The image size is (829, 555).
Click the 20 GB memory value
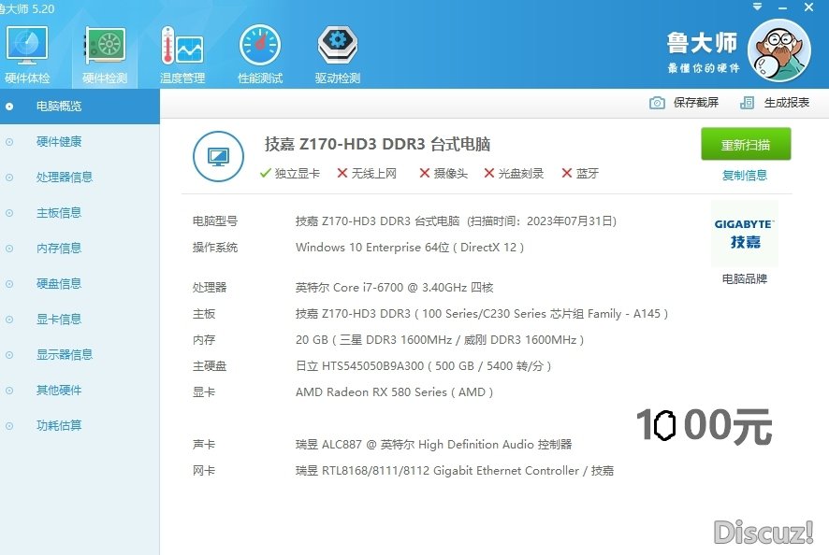coord(440,339)
